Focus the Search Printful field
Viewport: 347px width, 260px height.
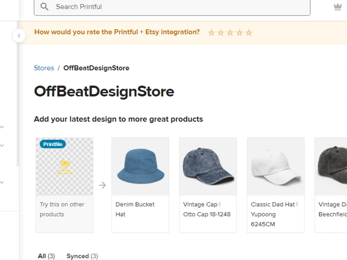point(172,7)
